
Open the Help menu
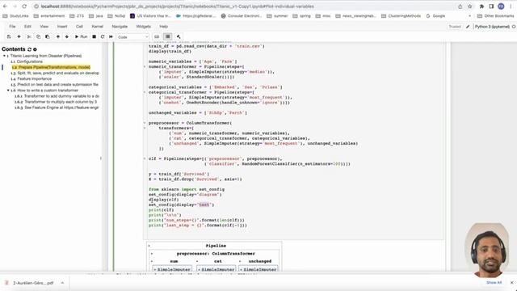163,27
